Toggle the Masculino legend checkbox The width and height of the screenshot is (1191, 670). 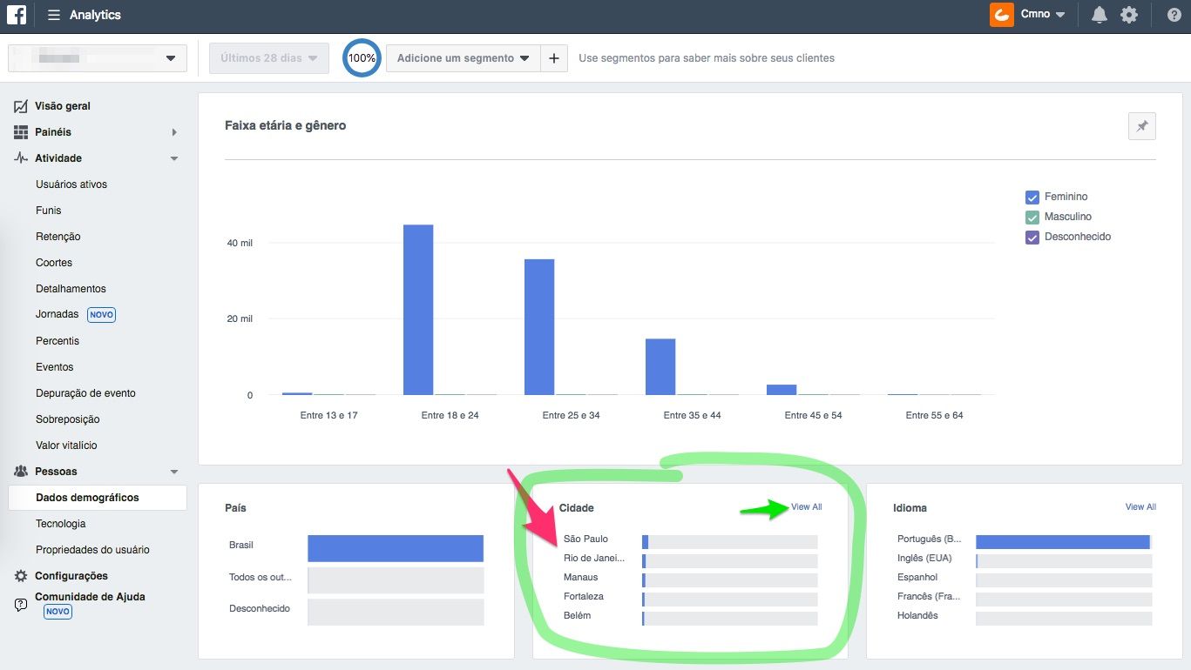(1032, 218)
